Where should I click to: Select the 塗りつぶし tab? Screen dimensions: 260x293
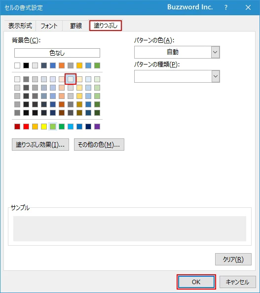point(106,26)
